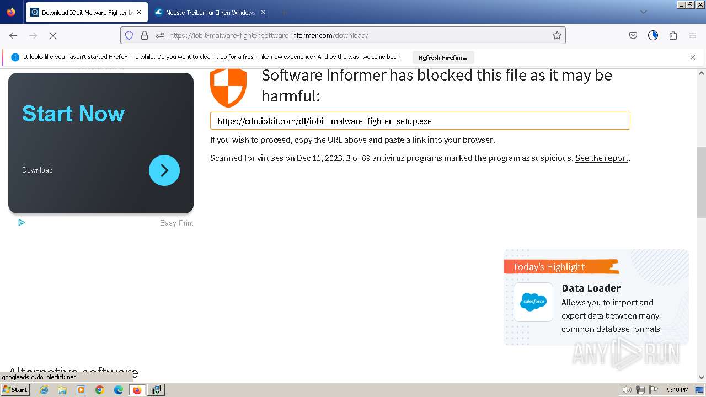Launch Internet Explorer from taskbar
This screenshot has width=706, height=397.
(44, 390)
